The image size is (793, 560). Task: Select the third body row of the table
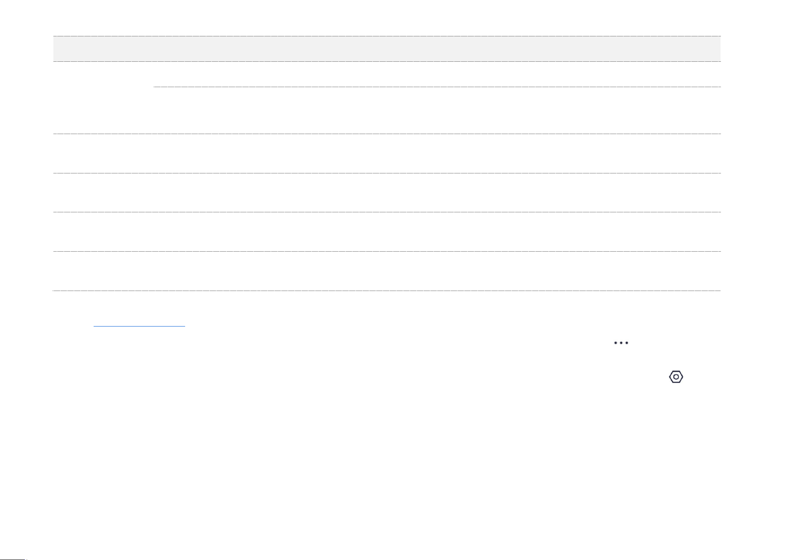tap(387, 192)
